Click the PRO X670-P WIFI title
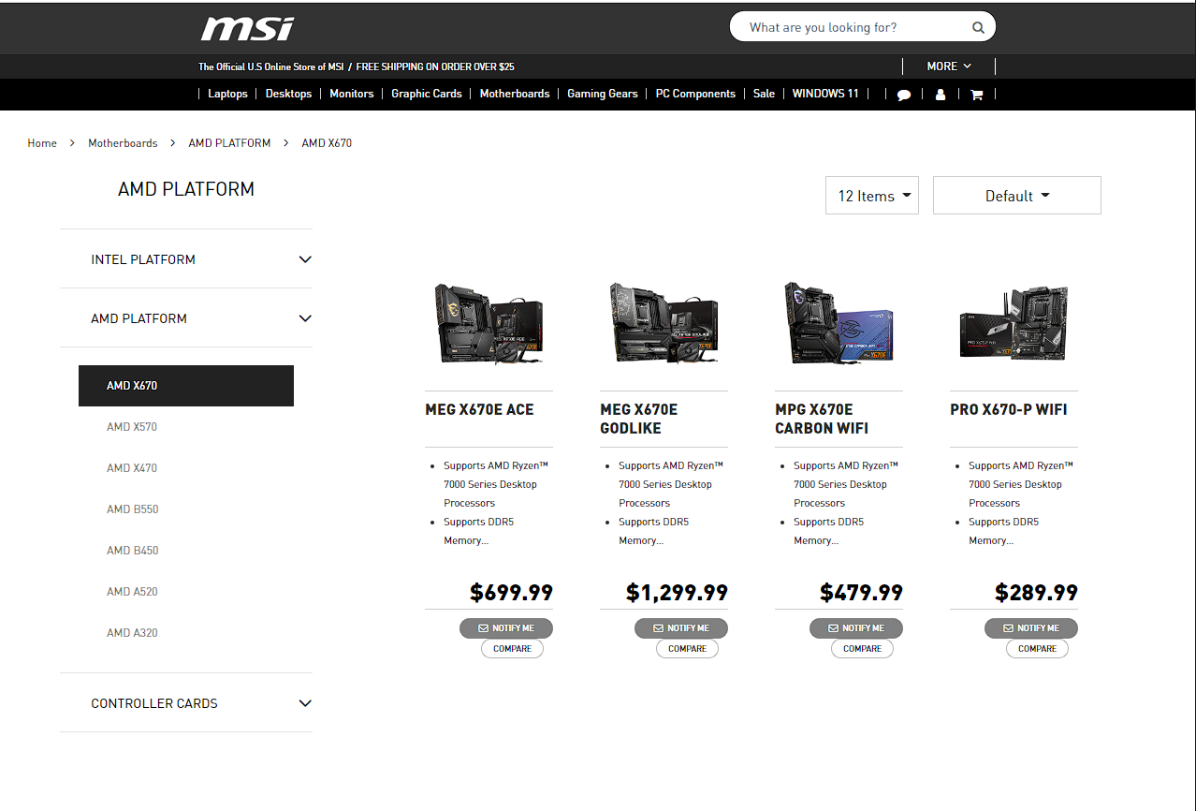Viewport: 1196px width, 811px height. (1008, 409)
